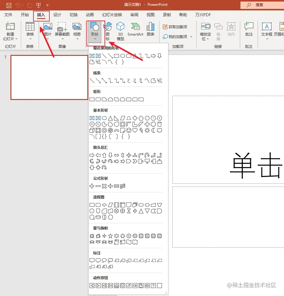Click the Save icon in title bar
The width and height of the screenshot is (284, 296).
9,5
